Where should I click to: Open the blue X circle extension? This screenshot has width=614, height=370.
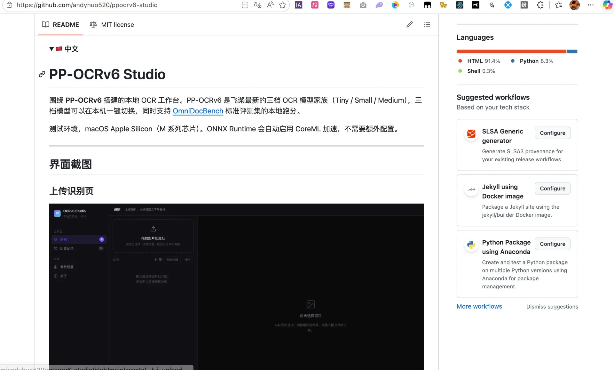tap(508, 5)
